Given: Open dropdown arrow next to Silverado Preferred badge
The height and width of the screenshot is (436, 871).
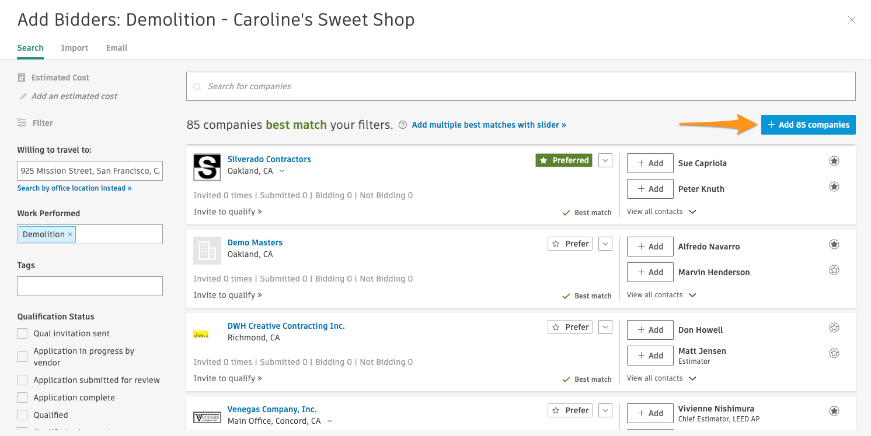Looking at the screenshot, I should [x=605, y=160].
